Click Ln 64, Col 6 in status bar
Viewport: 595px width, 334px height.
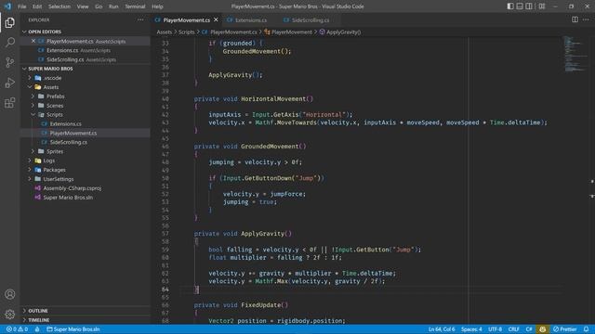[x=442, y=329]
